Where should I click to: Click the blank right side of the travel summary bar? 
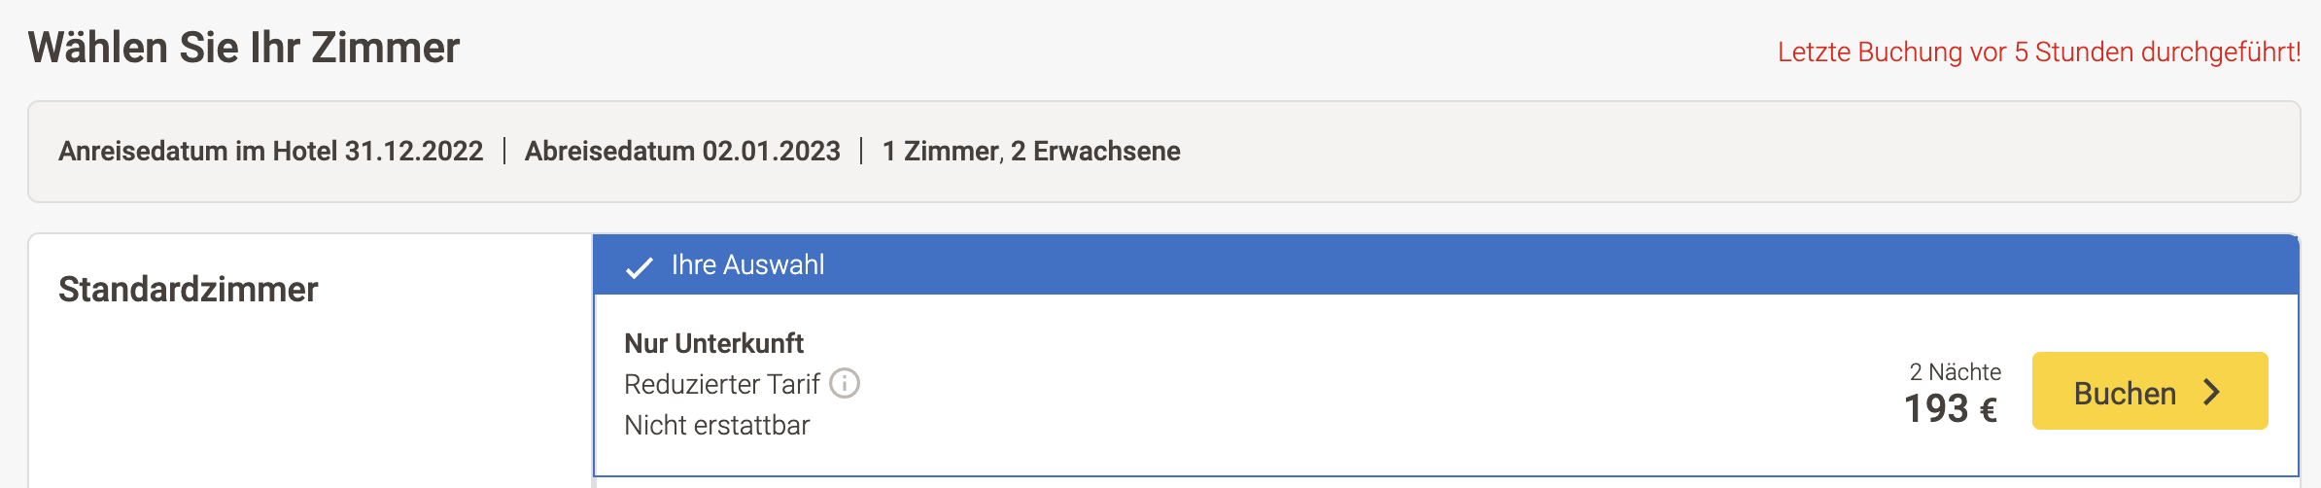[1749, 152]
